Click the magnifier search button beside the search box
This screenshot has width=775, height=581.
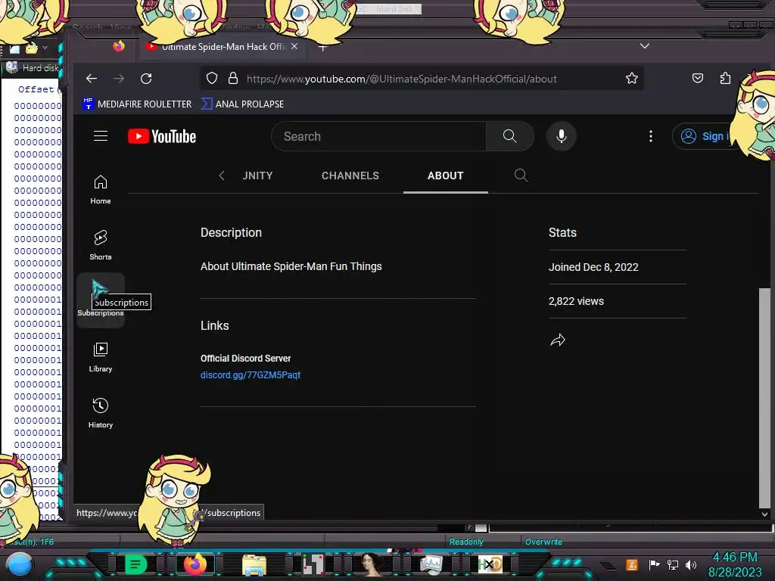509,136
